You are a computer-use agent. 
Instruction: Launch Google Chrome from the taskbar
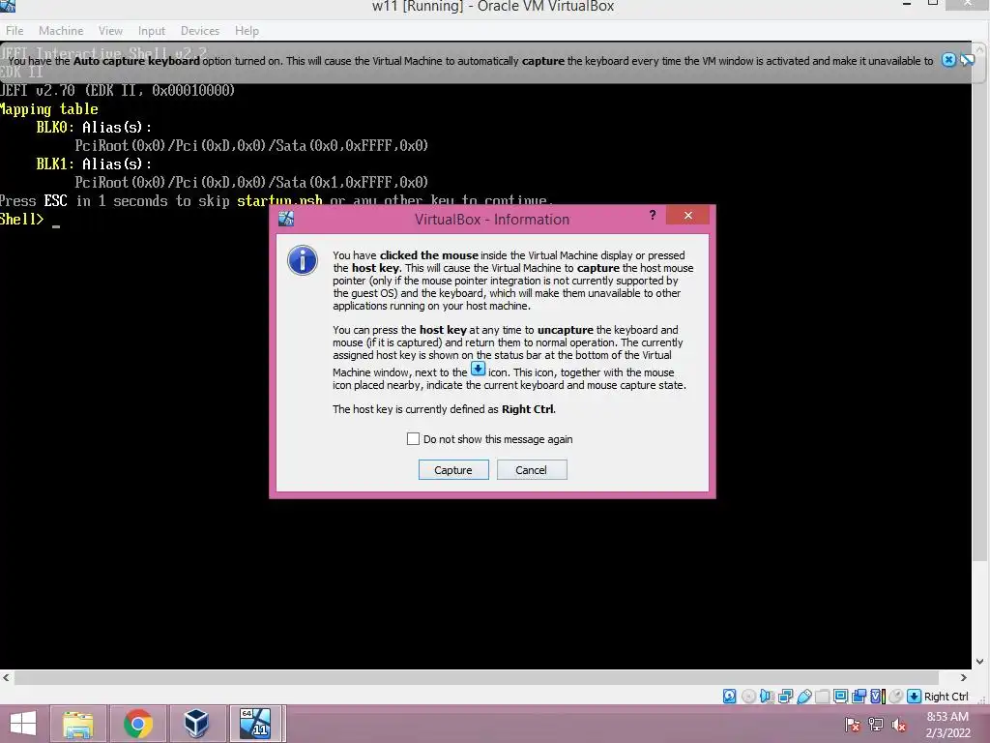click(x=137, y=724)
